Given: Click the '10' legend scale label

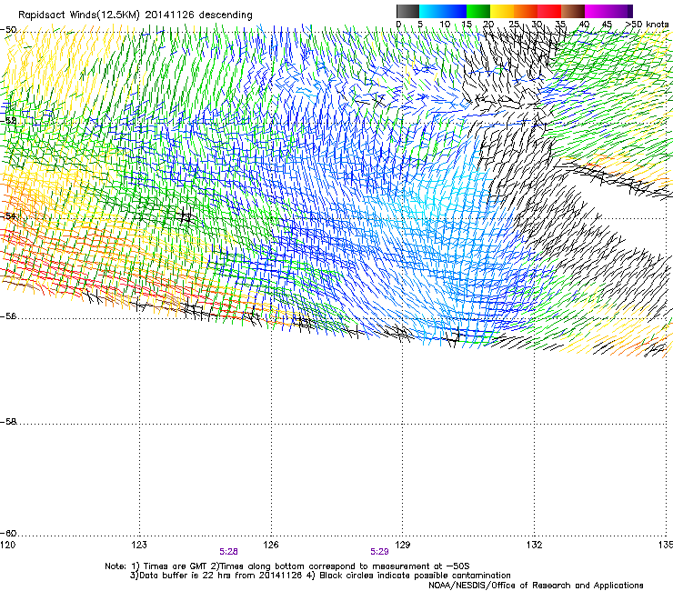Looking at the screenshot, I should point(445,24).
